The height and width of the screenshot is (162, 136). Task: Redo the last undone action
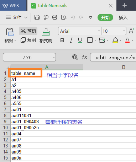point(82,17)
